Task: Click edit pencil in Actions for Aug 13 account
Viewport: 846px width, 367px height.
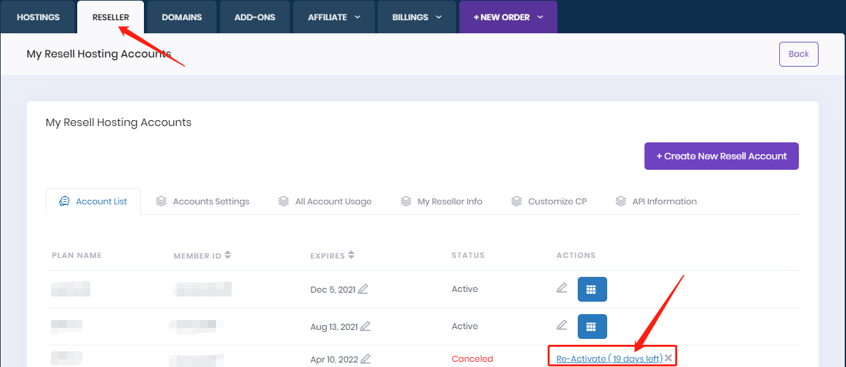Action: (561, 325)
